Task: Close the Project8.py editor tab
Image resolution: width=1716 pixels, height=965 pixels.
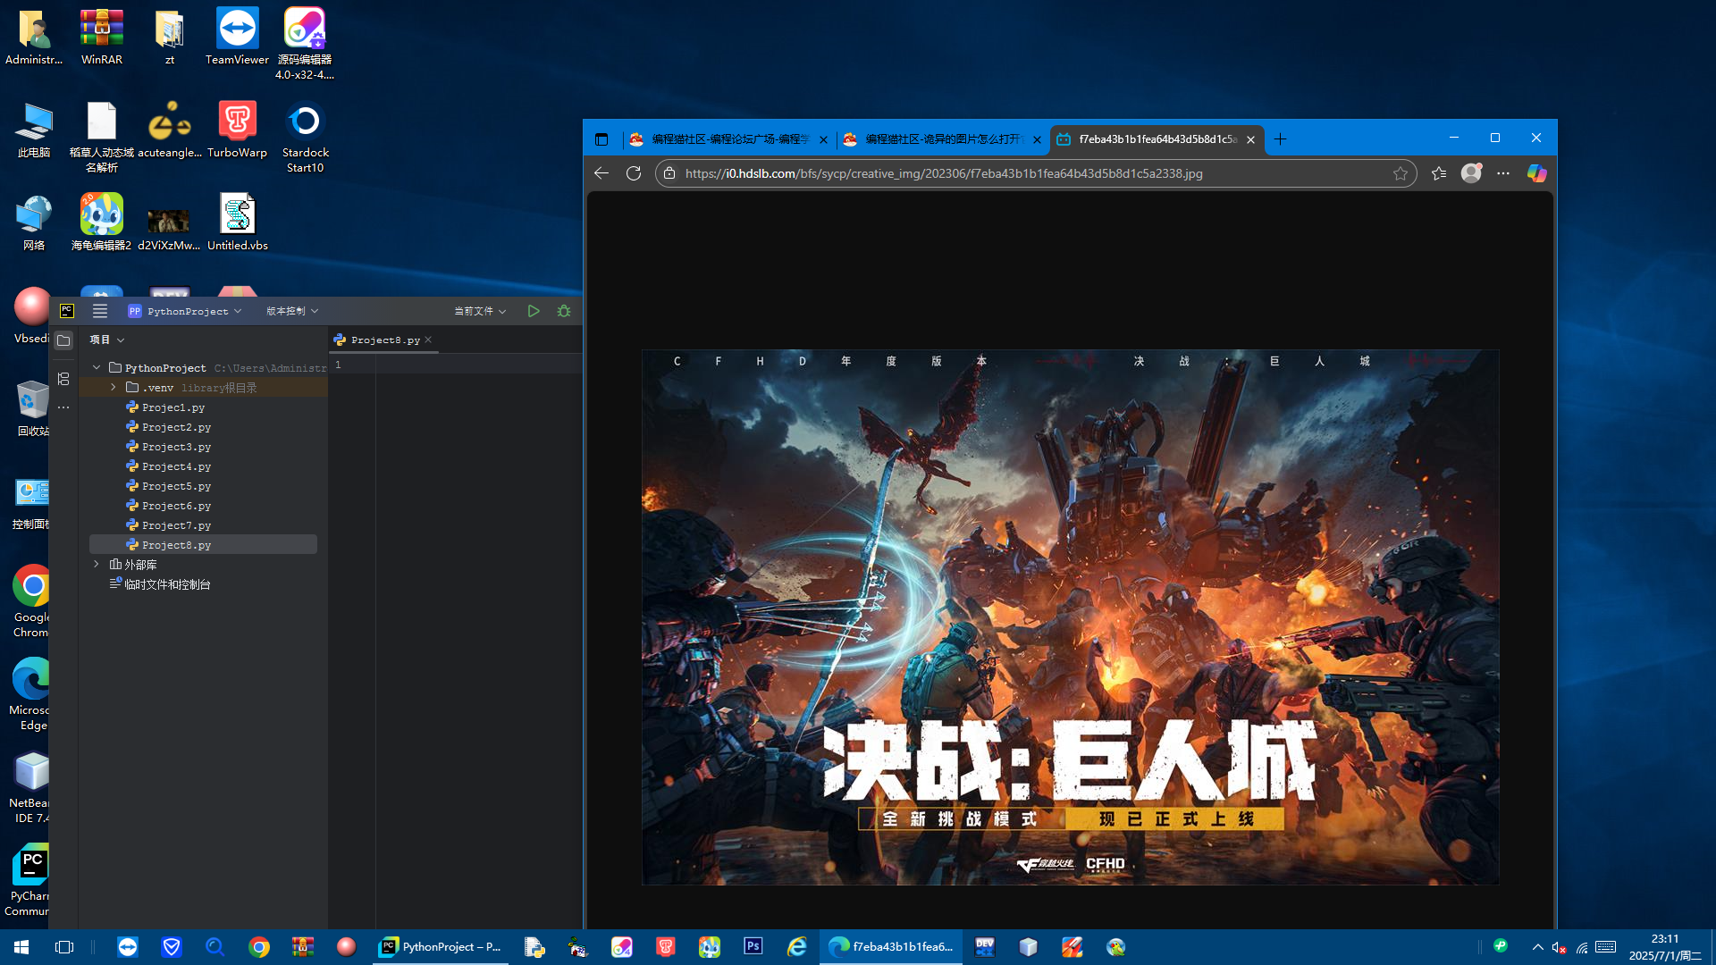Action: pos(429,340)
